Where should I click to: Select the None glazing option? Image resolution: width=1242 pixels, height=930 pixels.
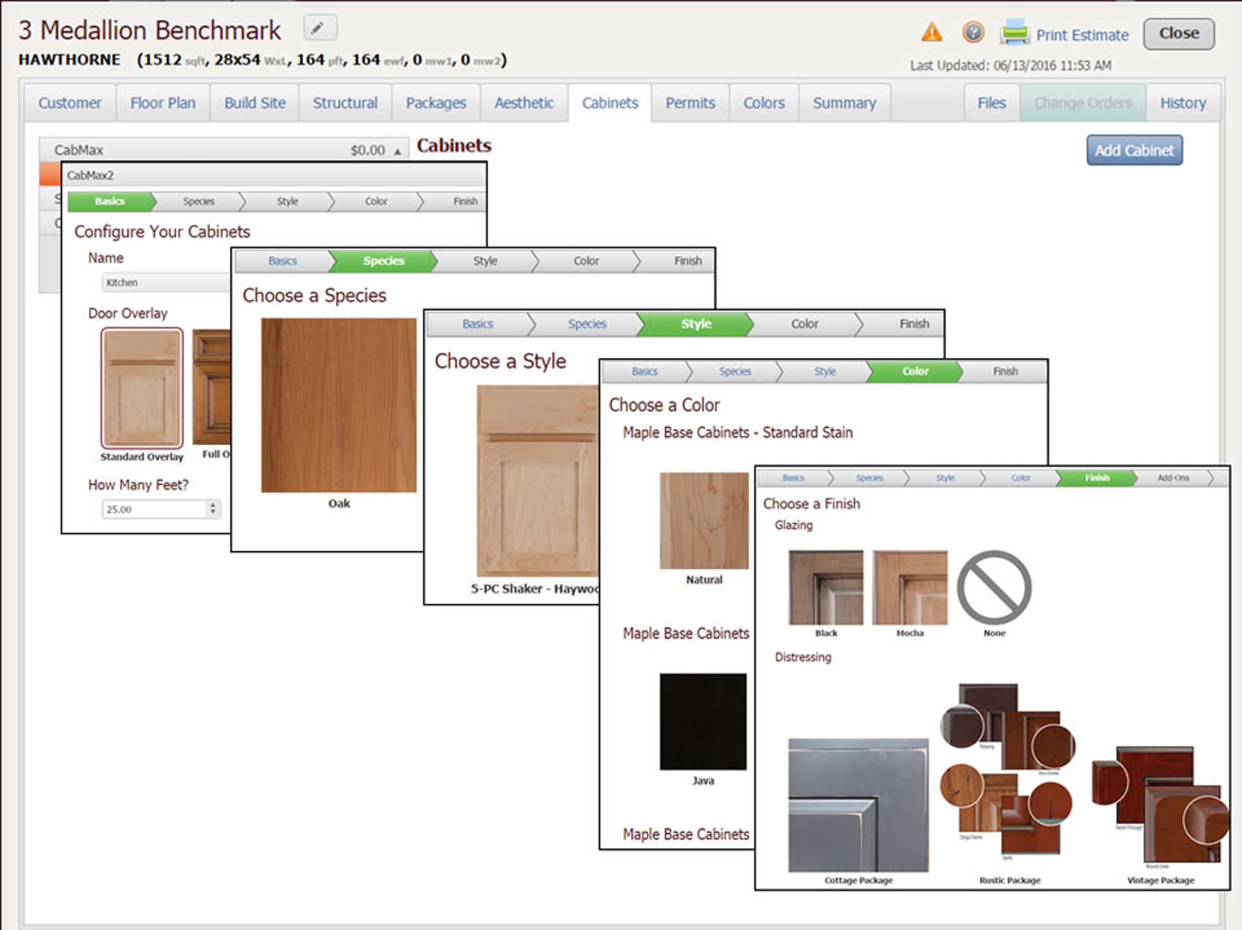point(994,587)
